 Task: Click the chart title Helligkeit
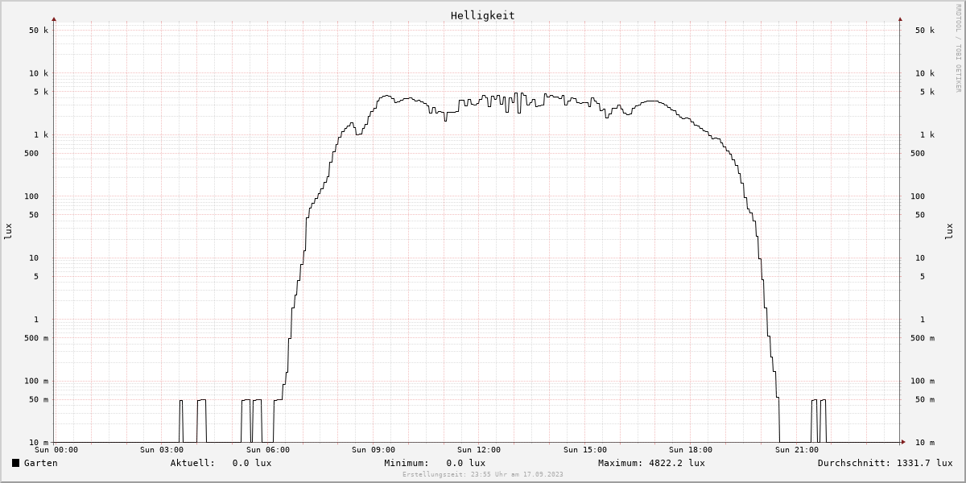(x=482, y=15)
